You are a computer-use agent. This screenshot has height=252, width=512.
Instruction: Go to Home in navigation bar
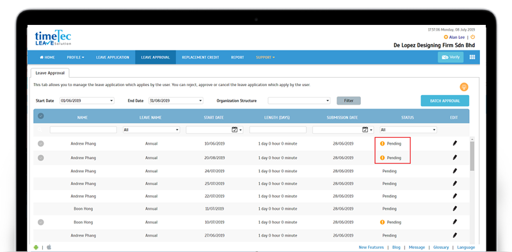point(47,57)
